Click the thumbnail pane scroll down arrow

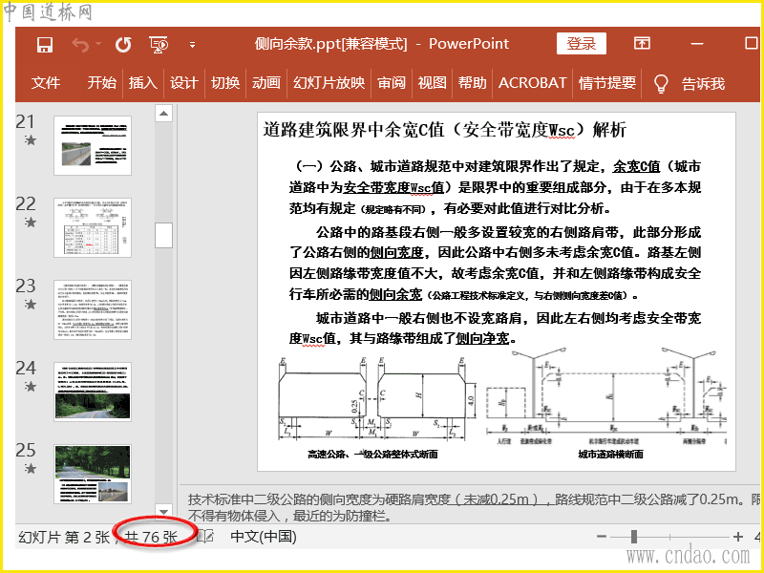tap(163, 512)
